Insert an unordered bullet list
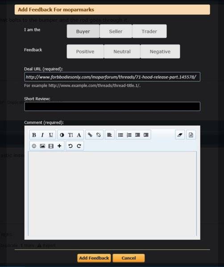 pyautogui.click(x=120, y=135)
